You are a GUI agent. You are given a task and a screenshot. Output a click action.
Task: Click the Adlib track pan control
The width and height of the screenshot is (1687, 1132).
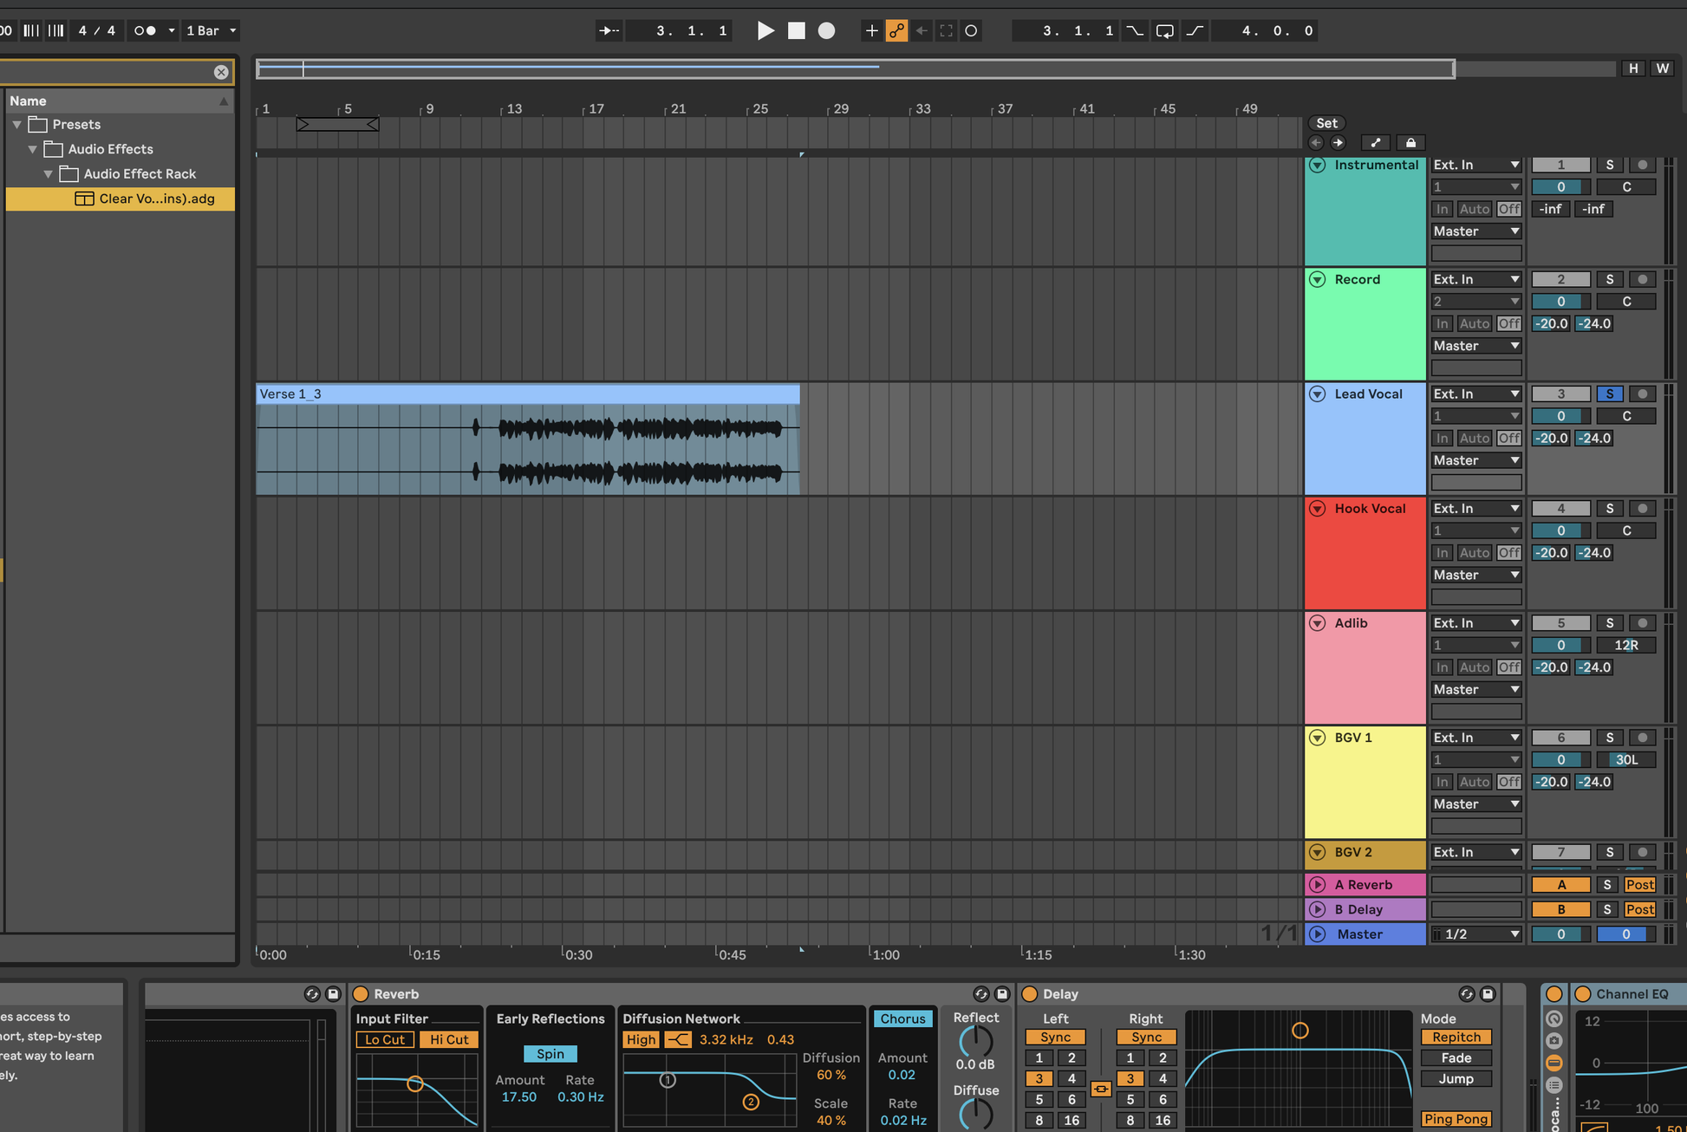coord(1625,645)
